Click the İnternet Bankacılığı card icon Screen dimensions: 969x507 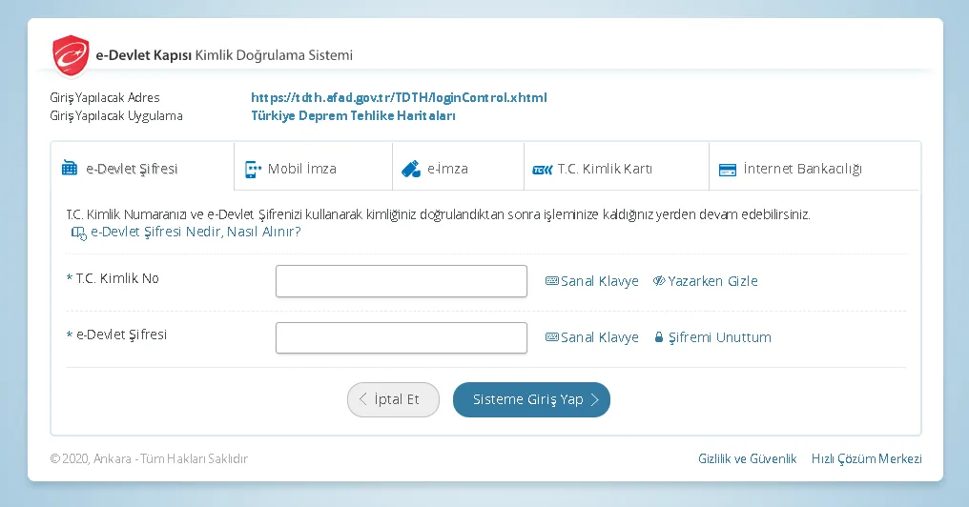coord(728,170)
